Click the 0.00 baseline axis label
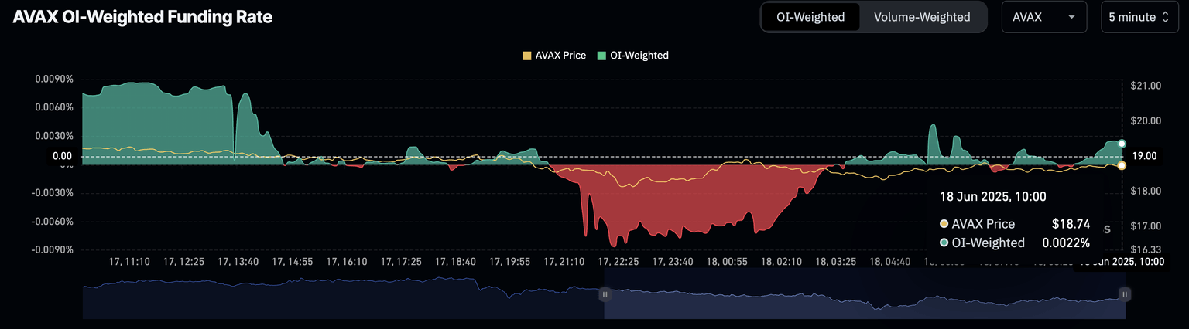This screenshot has width=1189, height=329. [x=62, y=156]
